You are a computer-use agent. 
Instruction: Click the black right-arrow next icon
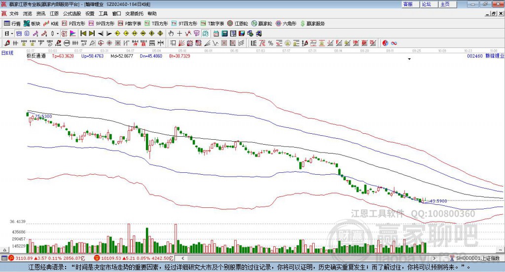pos(109,34)
